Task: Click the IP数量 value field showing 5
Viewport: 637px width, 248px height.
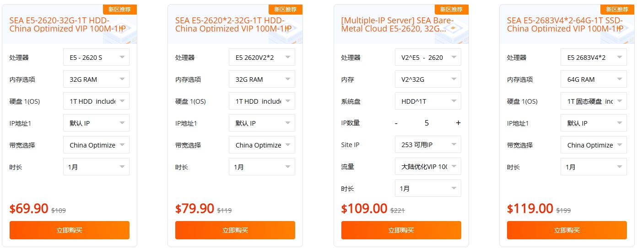Action: (x=427, y=123)
